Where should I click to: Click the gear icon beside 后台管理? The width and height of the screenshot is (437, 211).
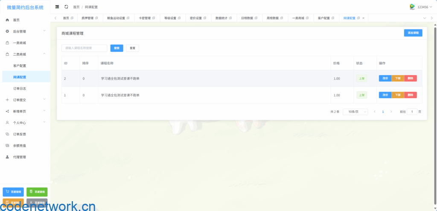(7, 32)
